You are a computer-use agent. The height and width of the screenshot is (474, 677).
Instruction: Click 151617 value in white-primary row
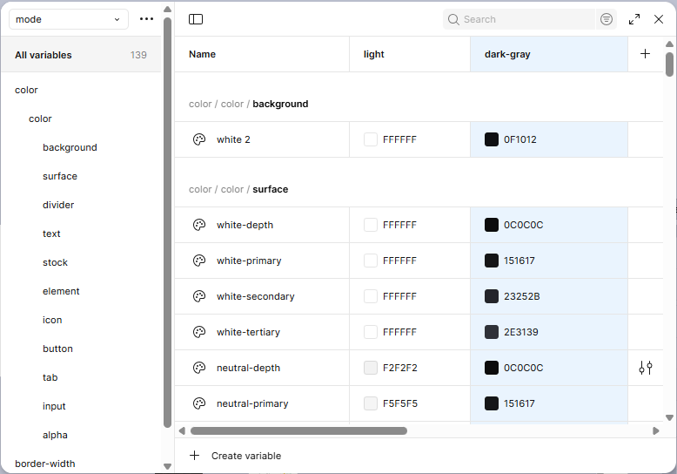[x=519, y=261]
